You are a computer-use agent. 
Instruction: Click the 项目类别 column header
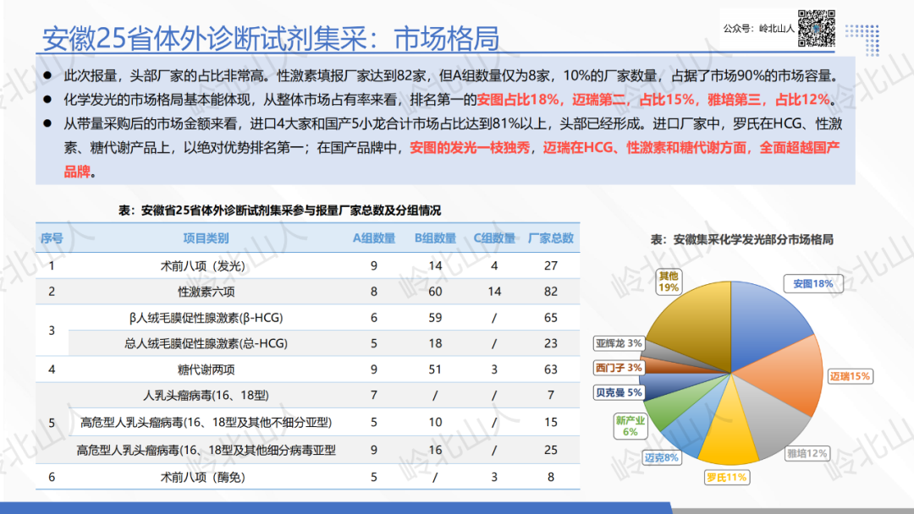206,238
